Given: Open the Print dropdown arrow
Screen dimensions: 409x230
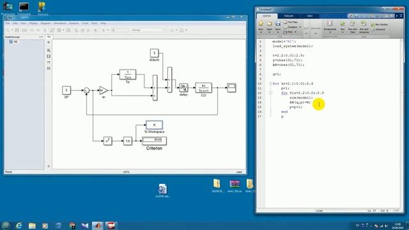Looking at the screenshot, I should point(295,32).
